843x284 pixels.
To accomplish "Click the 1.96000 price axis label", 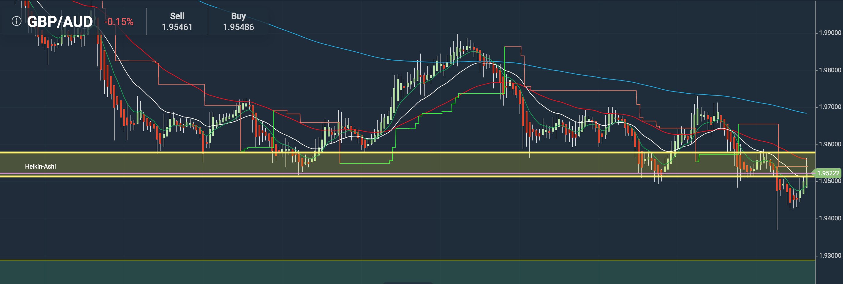I will point(830,144).
